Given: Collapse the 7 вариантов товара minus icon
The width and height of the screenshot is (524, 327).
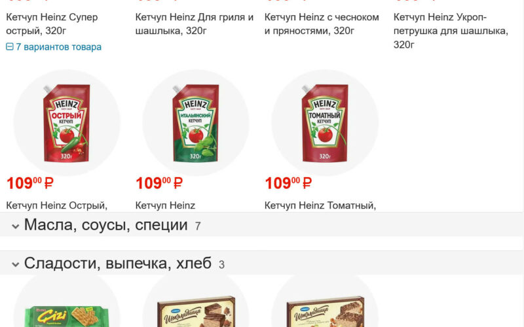Looking at the screenshot, I should [x=10, y=46].
